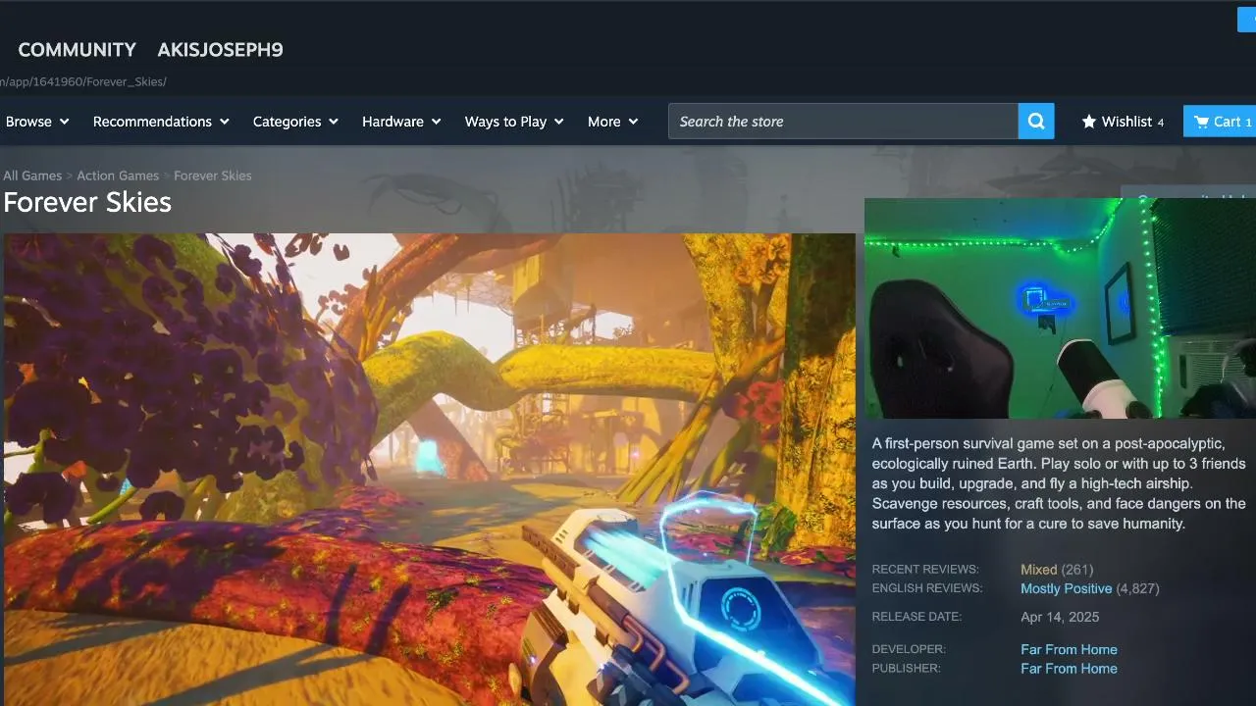Click the 'RECENT REVIEWS:' label
This screenshot has height=706, width=1256.
pos(925,570)
